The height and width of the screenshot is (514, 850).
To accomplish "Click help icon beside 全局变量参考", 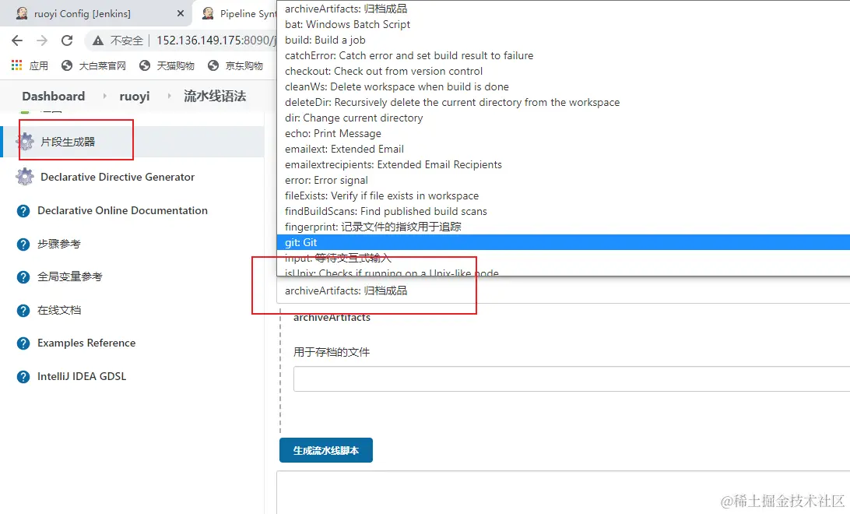I will (x=23, y=277).
